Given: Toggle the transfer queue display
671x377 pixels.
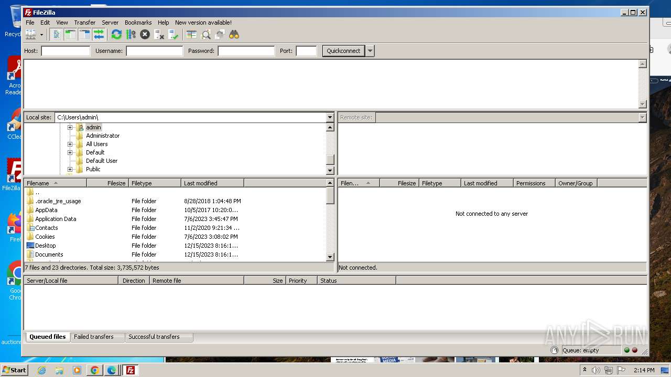Looking at the screenshot, I should click(x=99, y=35).
